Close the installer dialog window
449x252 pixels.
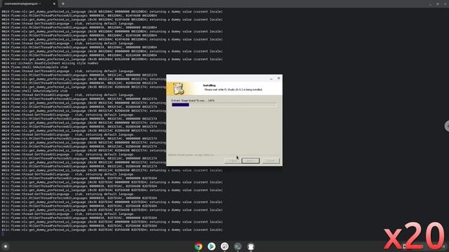279,78
